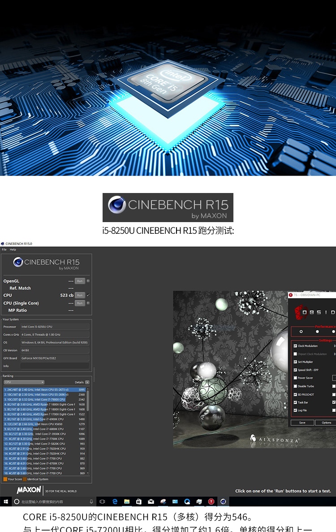Click the brown Identical System swatch
This screenshot has width=336, height=532.
tap(25, 479)
